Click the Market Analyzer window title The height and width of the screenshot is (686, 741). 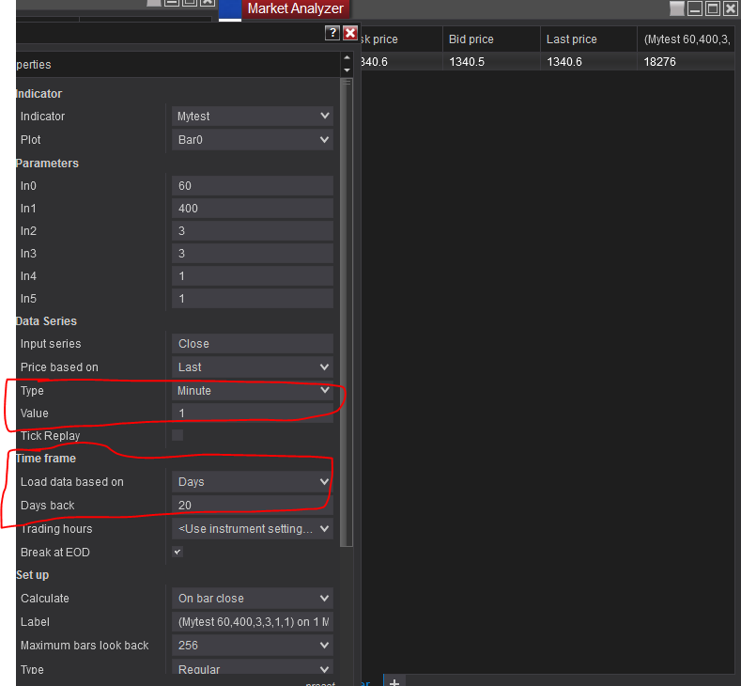click(x=295, y=8)
